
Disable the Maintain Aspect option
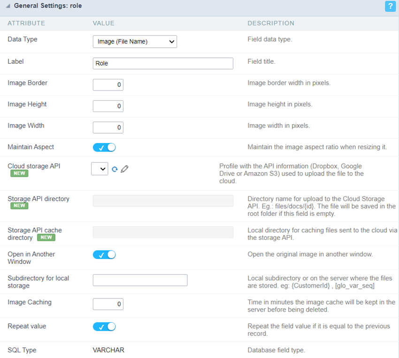pyautogui.click(x=104, y=147)
